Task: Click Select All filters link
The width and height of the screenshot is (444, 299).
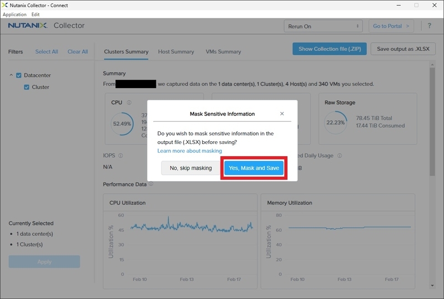Action: tap(47, 51)
